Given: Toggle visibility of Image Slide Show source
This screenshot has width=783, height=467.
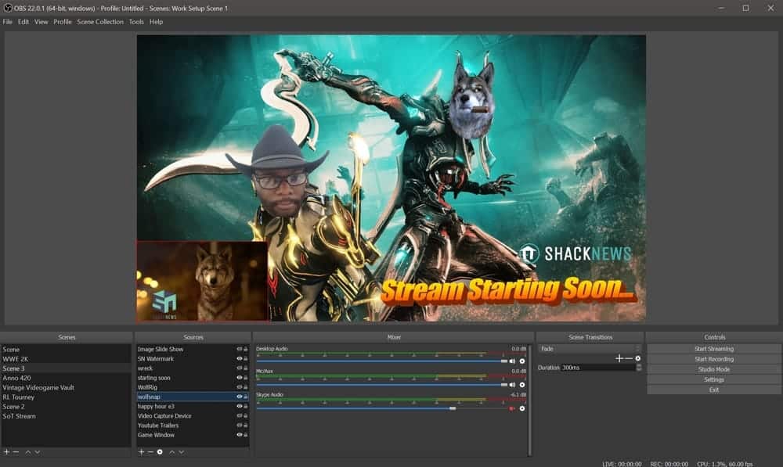Looking at the screenshot, I should [239, 349].
